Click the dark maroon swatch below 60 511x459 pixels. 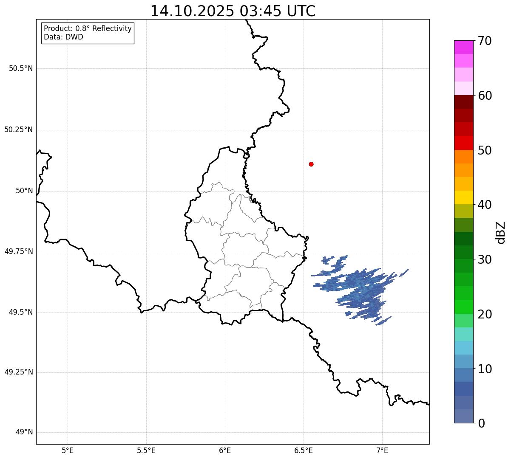[463, 102]
